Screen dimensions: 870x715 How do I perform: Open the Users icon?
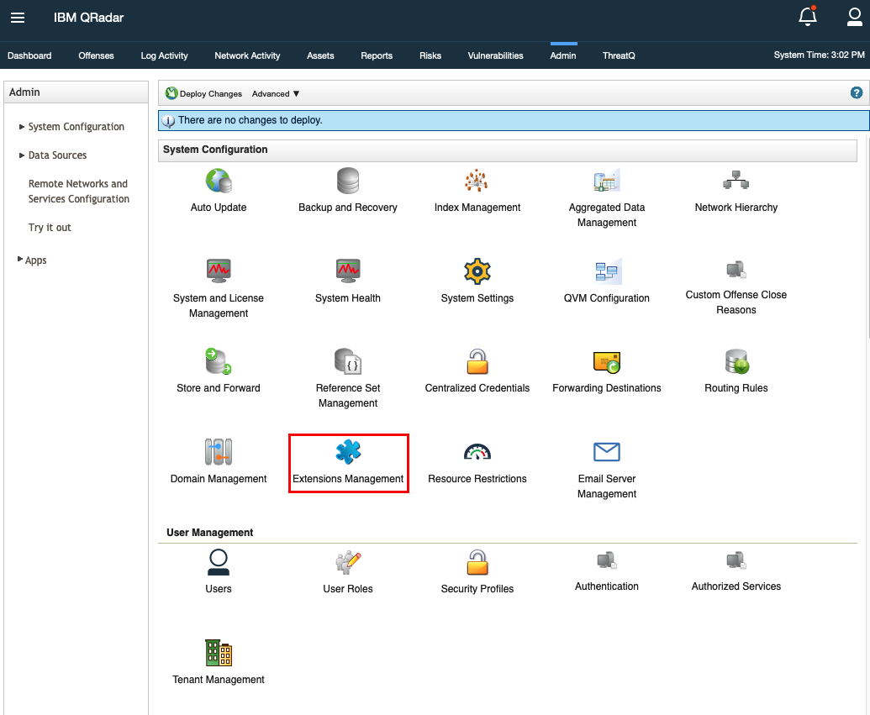pyautogui.click(x=219, y=562)
